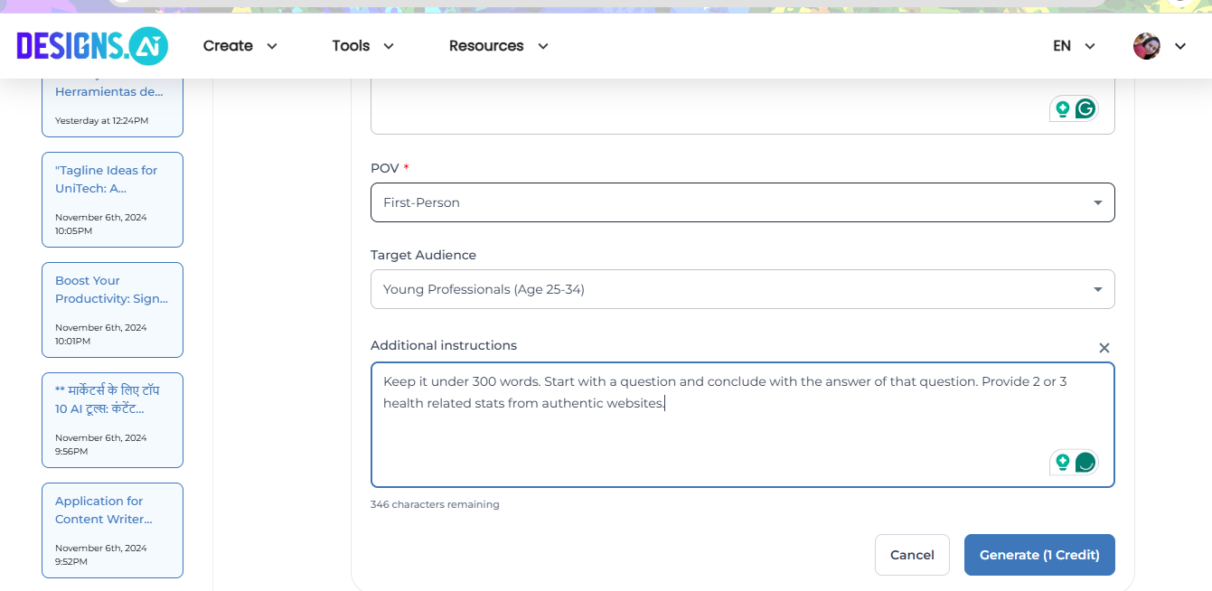Click the lightbulb tip icon above POV field

[1062, 108]
